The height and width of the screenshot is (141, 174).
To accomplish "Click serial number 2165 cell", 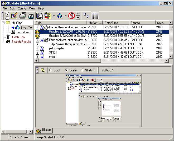I will (159, 44).
